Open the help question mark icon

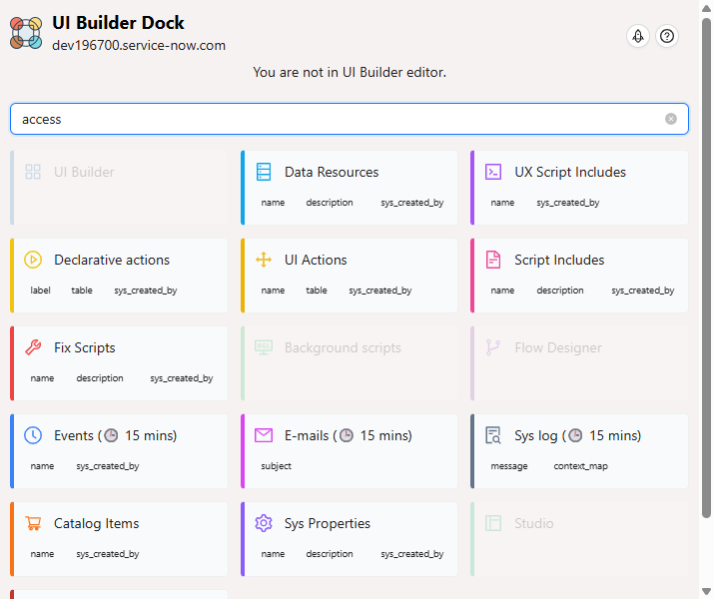667,36
